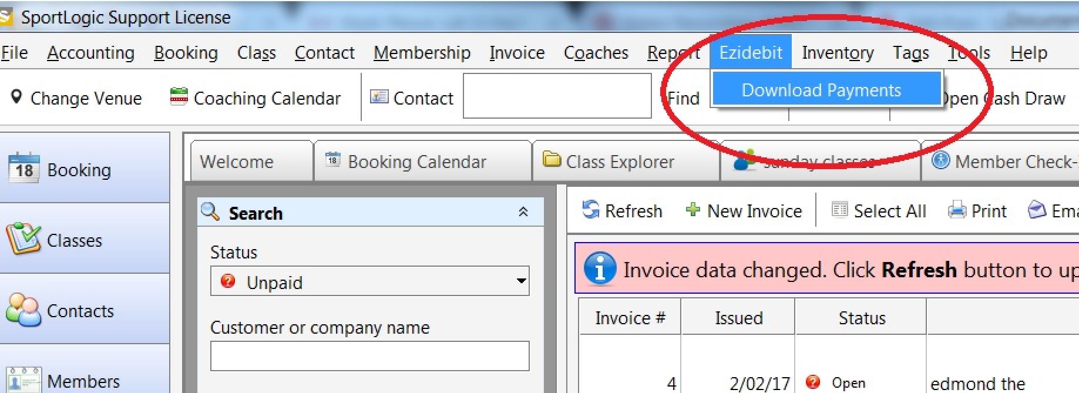This screenshot has height=393, width=1079.
Task: Open the Invoice menu
Action: click(x=517, y=53)
